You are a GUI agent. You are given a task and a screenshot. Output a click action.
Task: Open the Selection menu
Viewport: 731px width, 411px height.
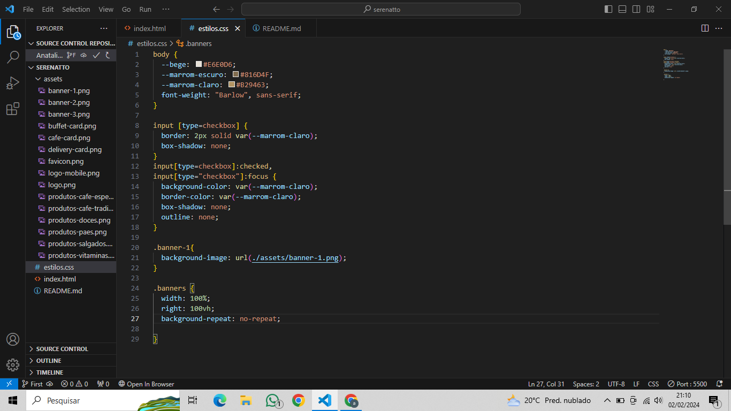pyautogui.click(x=76, y=9)
